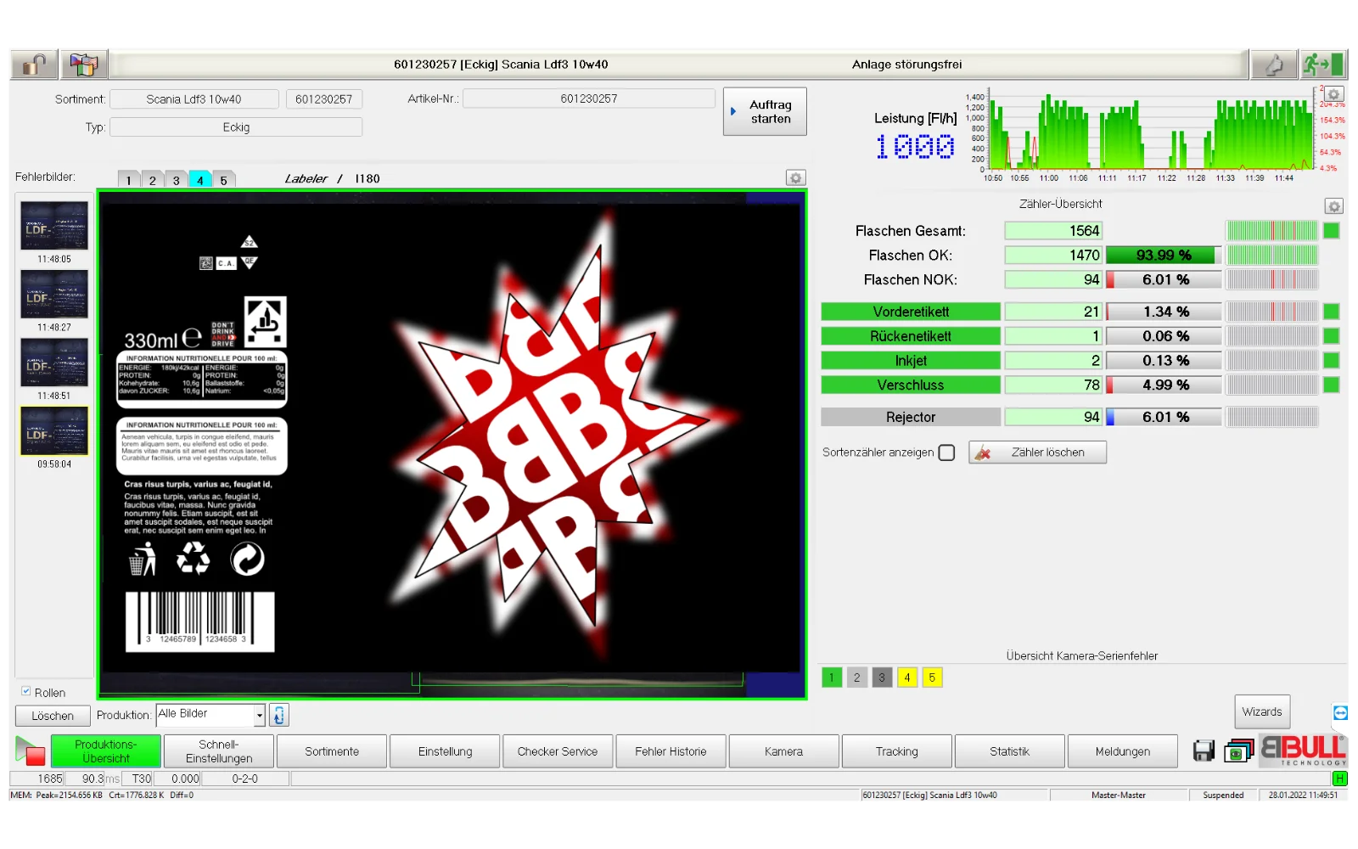The image size is (1358, 849).
Task: Open the Wizards button
Action: point(1262,711)
